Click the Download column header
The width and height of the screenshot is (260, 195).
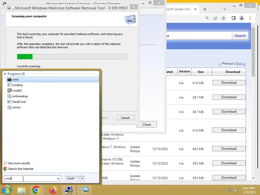(233, 72)
